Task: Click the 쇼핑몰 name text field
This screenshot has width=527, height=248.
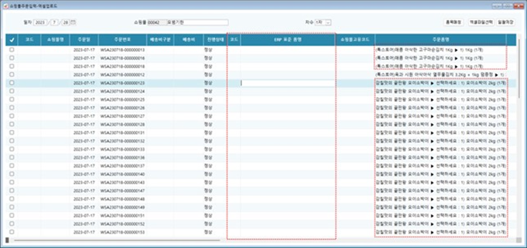Action: coord(198,22)
